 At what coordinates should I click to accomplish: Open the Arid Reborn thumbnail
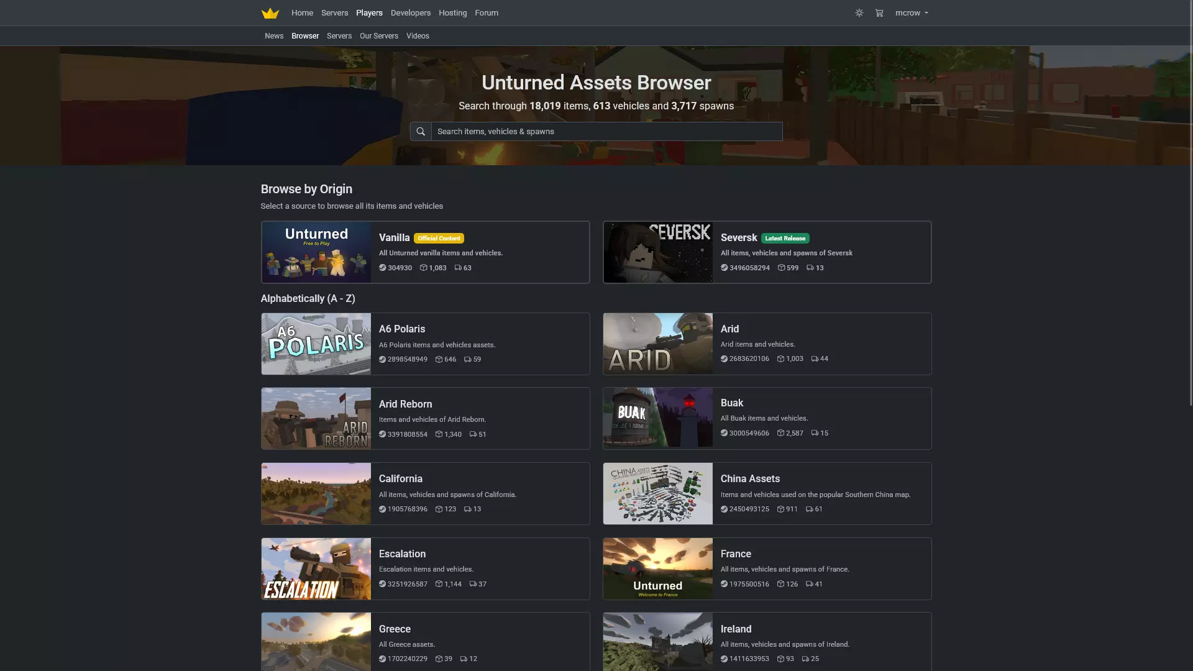coord(316,419)
